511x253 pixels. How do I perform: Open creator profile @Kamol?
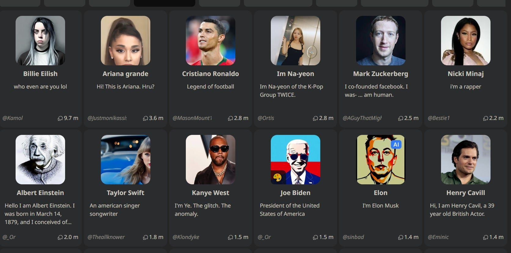pyautogui.click(x=13, y=118)
